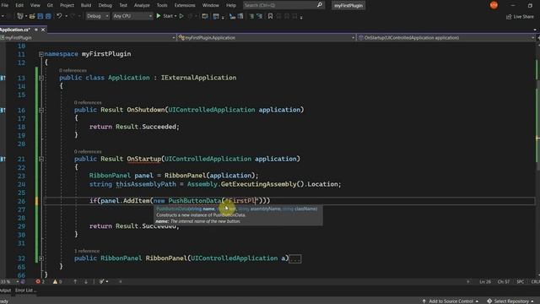Click the Uncomment selected lines icon

tap(259, 16)
